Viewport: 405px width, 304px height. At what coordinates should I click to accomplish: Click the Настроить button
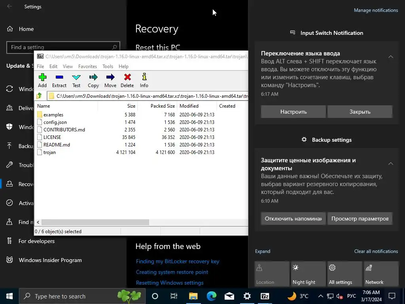pos(293,112)
